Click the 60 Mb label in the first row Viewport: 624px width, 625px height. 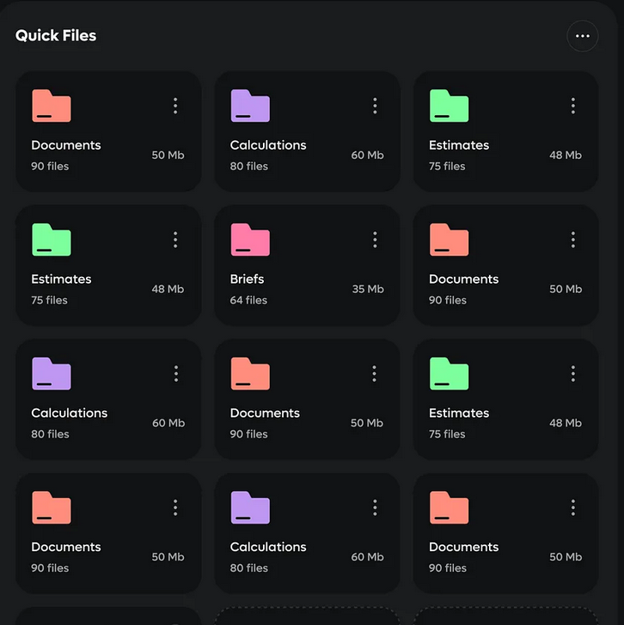point(367,155)
